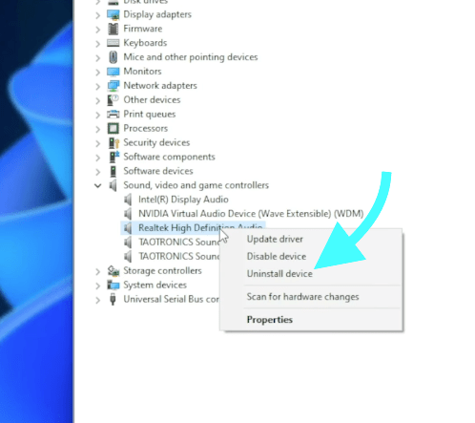Expand the Universal Serial Bus controllers node

tap(98, 300)
